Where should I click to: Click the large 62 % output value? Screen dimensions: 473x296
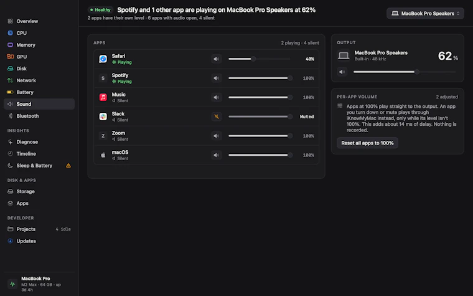coord(447,56)
